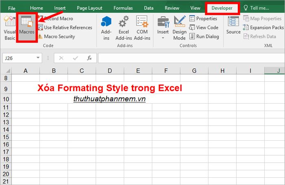Switch to the Data tab
The width and height of the screenshot is (285, 185).
[149, 8]
